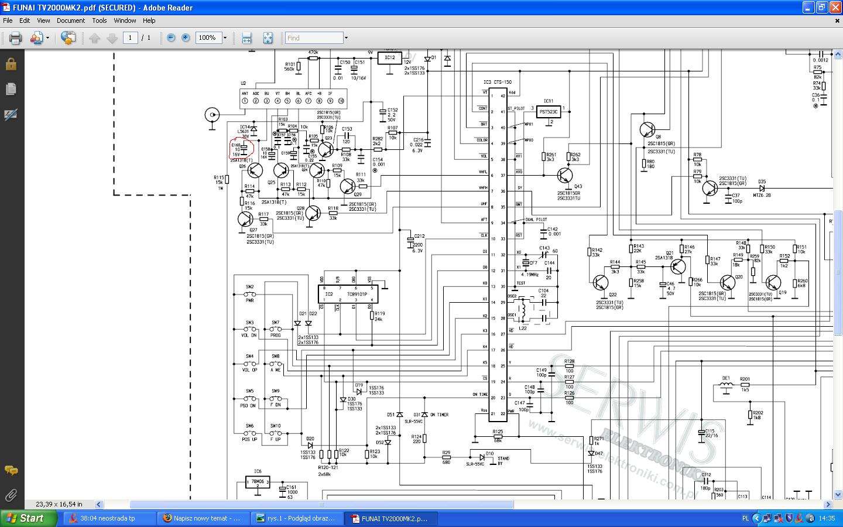Screen dimensions: 843x527
Task: Show security settings via padlock icon
Action: [11, 64]
